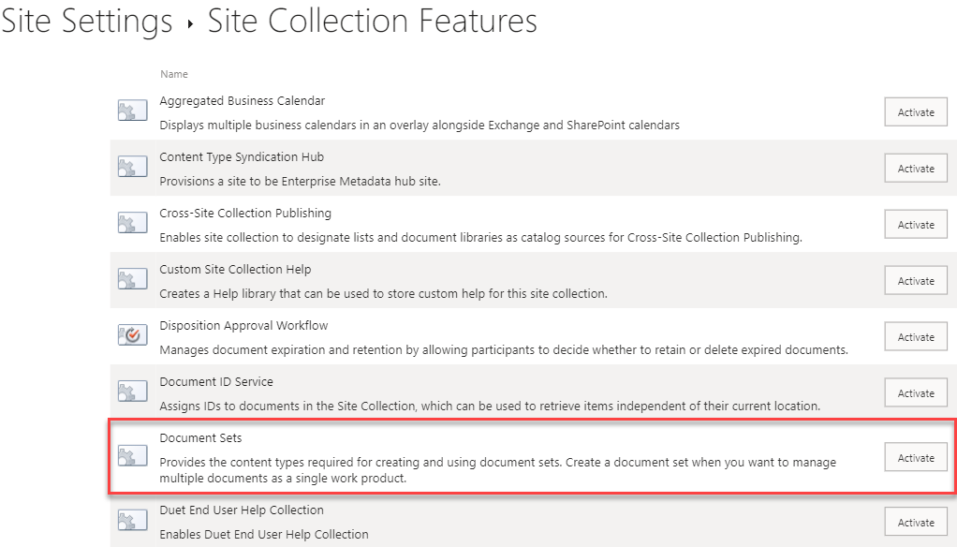Open Site Settings from the breadcrumb

(87, 21)
